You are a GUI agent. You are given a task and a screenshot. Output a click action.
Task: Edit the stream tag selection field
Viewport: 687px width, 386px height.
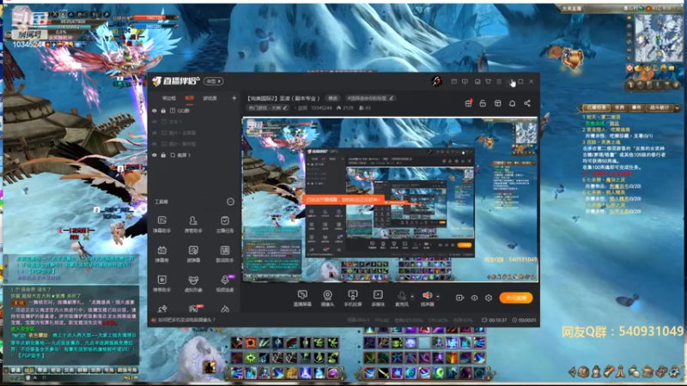(x=371, y=98)
